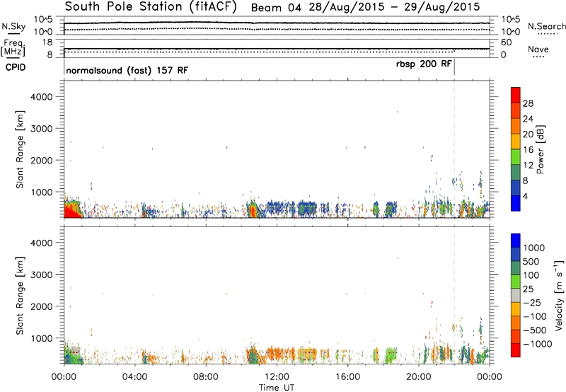
Task: Click the gray -25 to 25 velocity swatch
Action: point(516,295)
